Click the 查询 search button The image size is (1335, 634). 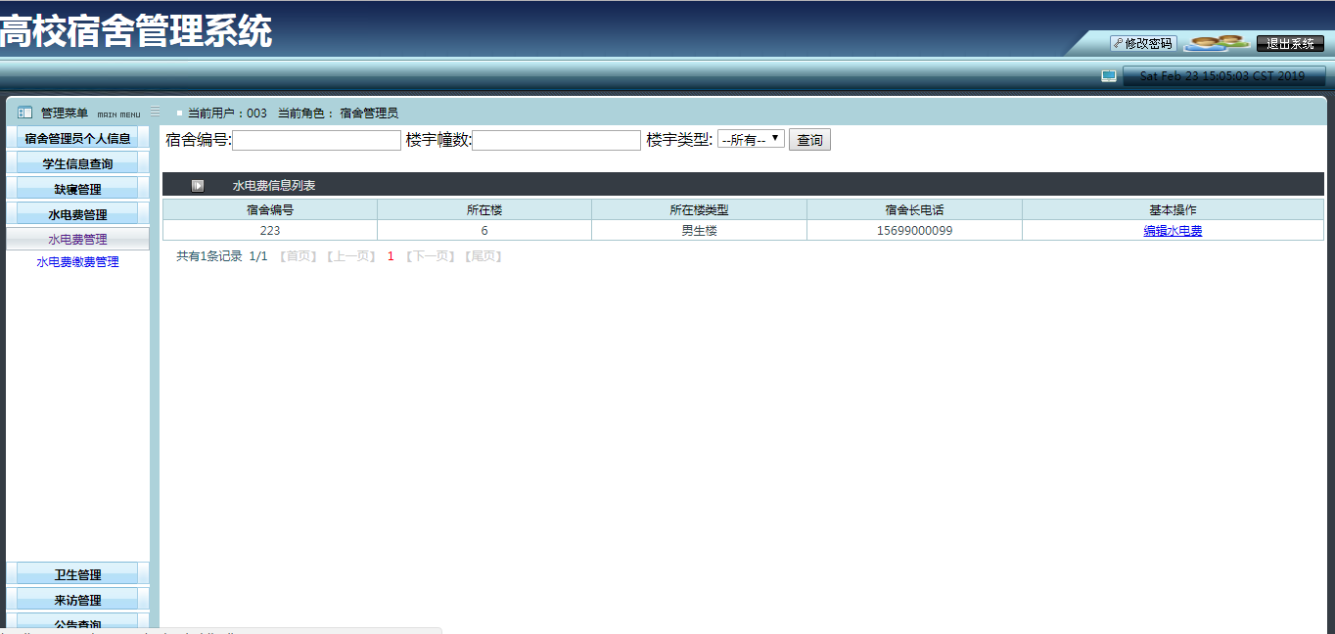809,140
